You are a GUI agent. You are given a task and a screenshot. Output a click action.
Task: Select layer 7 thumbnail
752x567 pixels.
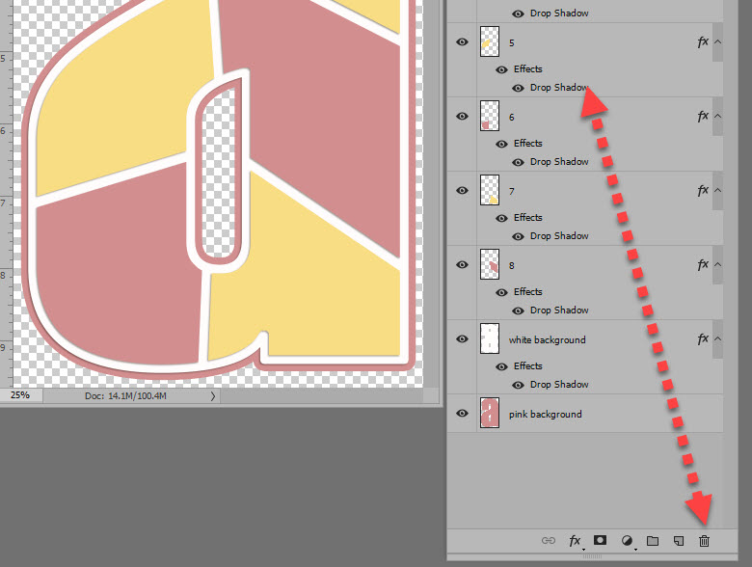pos(490,190)
